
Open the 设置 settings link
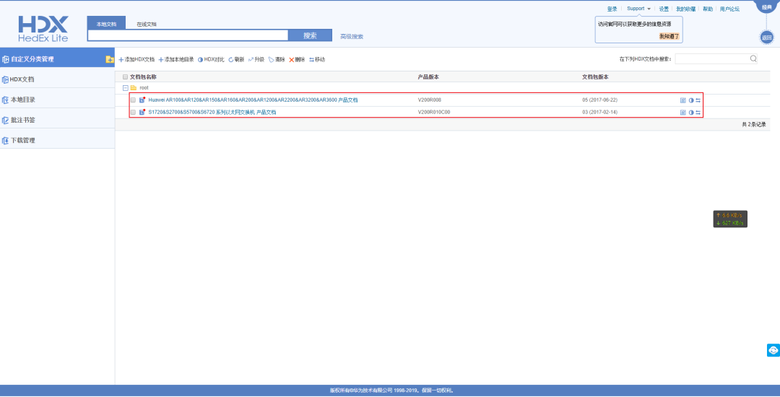(x=664, y=9)
